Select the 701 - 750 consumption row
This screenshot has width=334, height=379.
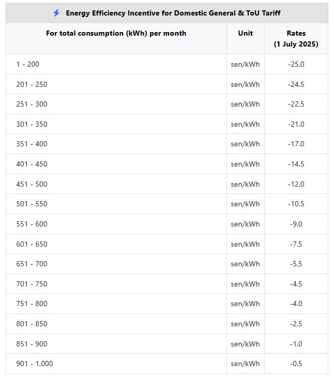click(32, 284)
